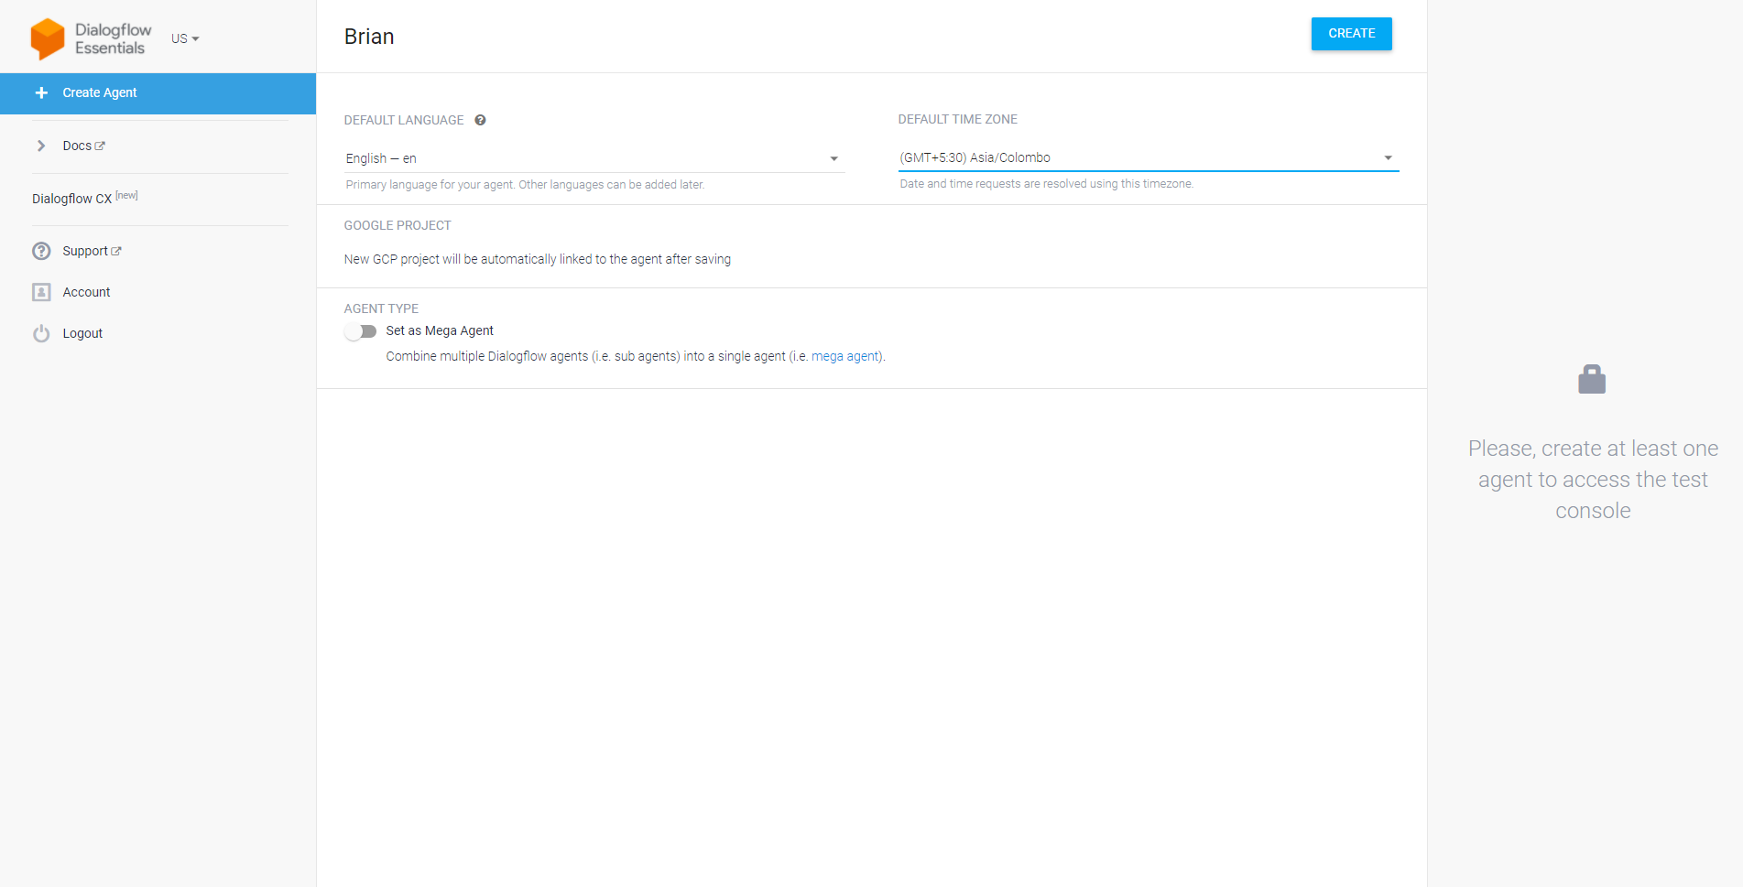Viewport: 1743px width, 887px height.
Task: Click the plus icon beside Create Agent
Action: click(41, 92)
